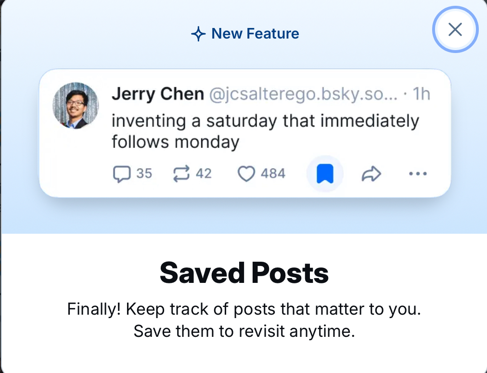The height and width of the screenshot is (373, 487).
Task: Click the New Feature label text
Action: click(x=255, y=34)
